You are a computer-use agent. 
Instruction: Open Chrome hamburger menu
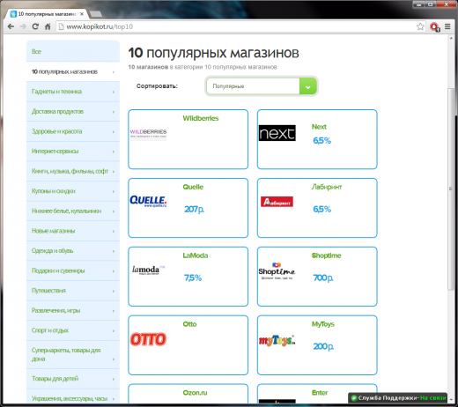pyautogui.click(x=447, y=26)
